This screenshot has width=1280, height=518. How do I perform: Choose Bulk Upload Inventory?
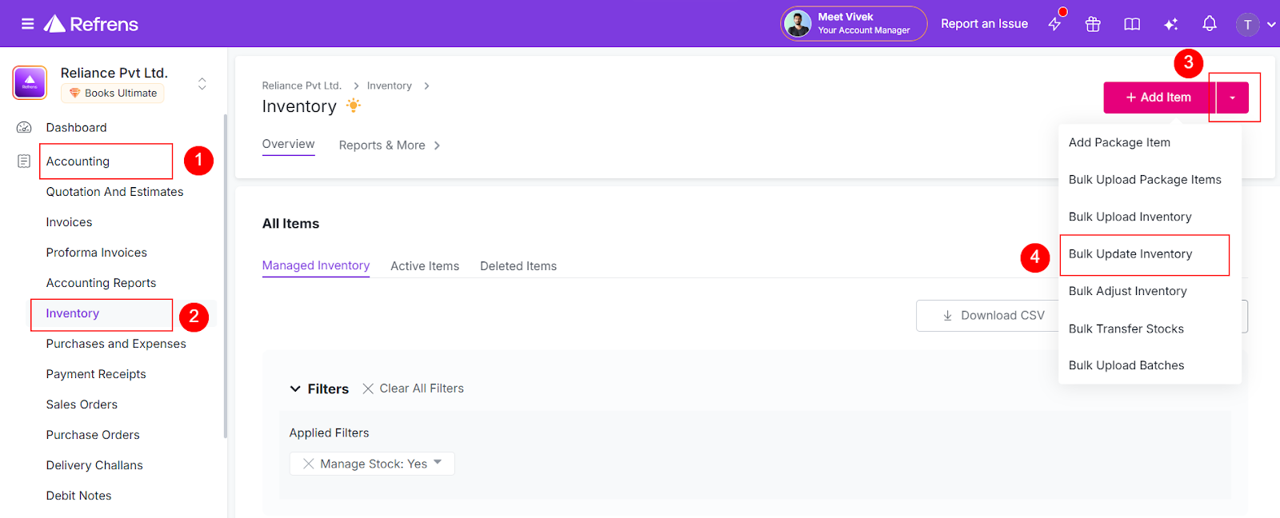pos(1130,217)
